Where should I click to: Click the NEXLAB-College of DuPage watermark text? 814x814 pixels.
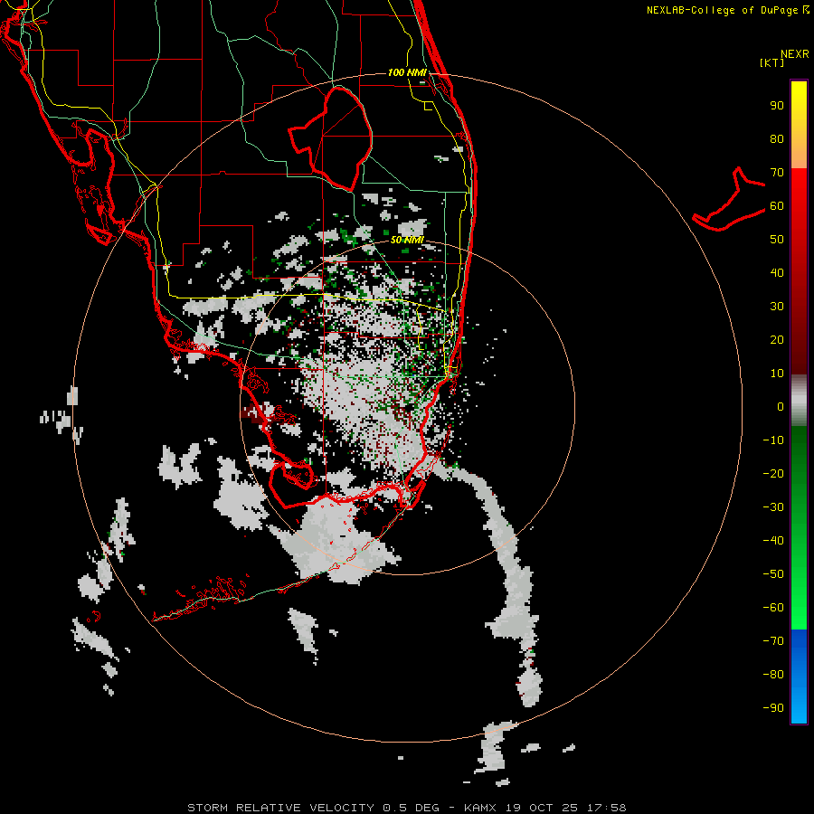point(727,10)
